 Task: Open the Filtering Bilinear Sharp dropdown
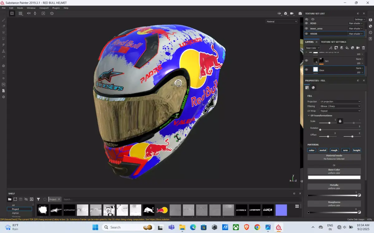point(340,106)
